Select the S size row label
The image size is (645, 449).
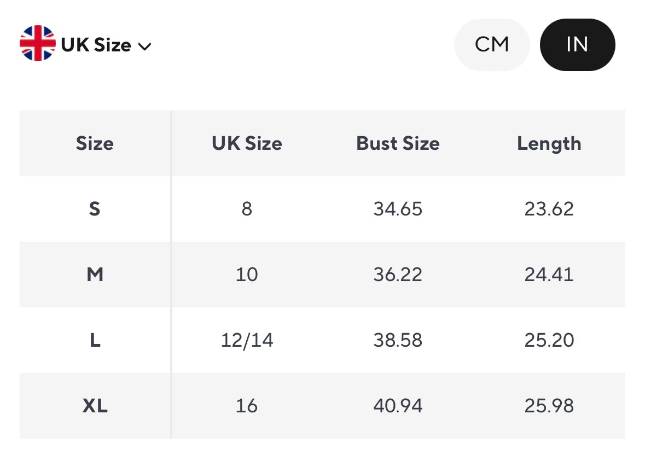(95, 209)
